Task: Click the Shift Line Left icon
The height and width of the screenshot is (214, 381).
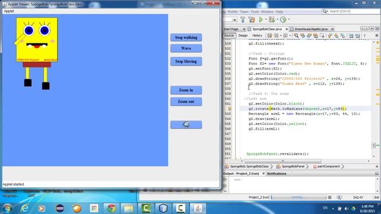Action: (351, 36)
